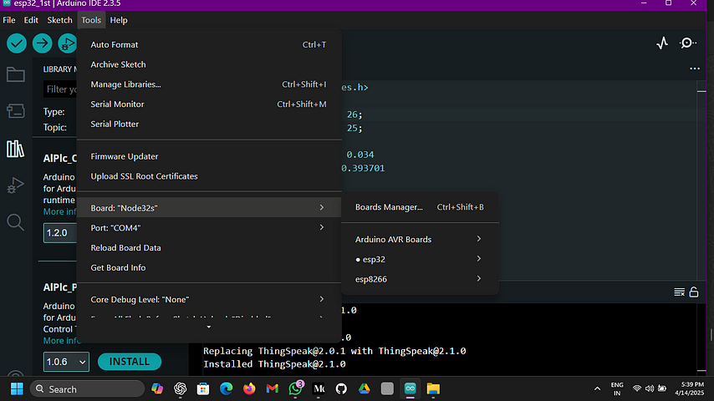714x401 pixels.
Task: Click the Arduino IDE taskbar icon
Action: click(411, 388)
